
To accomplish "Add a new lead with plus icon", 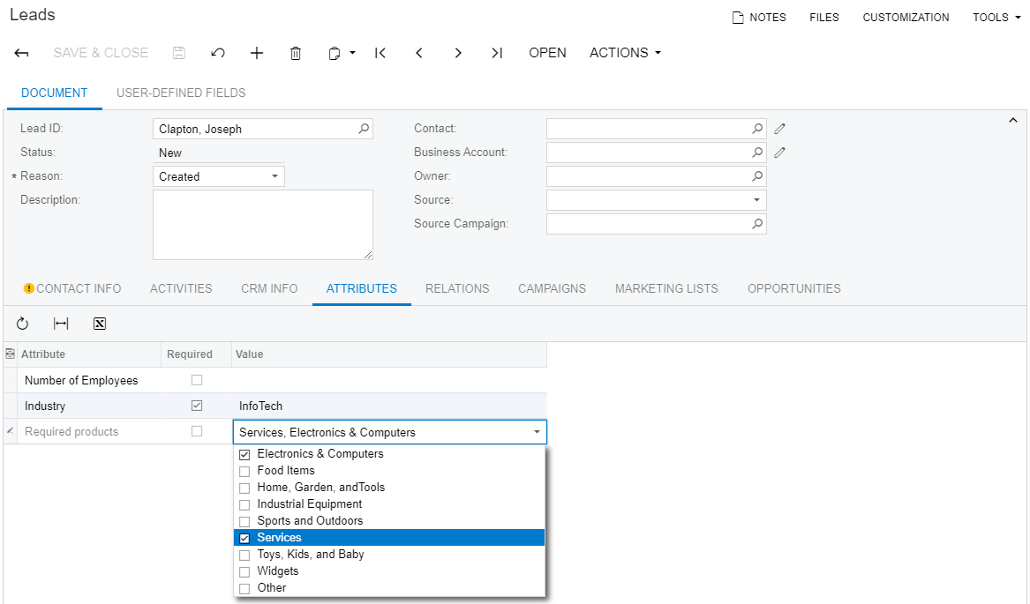I will coord(257,53).
